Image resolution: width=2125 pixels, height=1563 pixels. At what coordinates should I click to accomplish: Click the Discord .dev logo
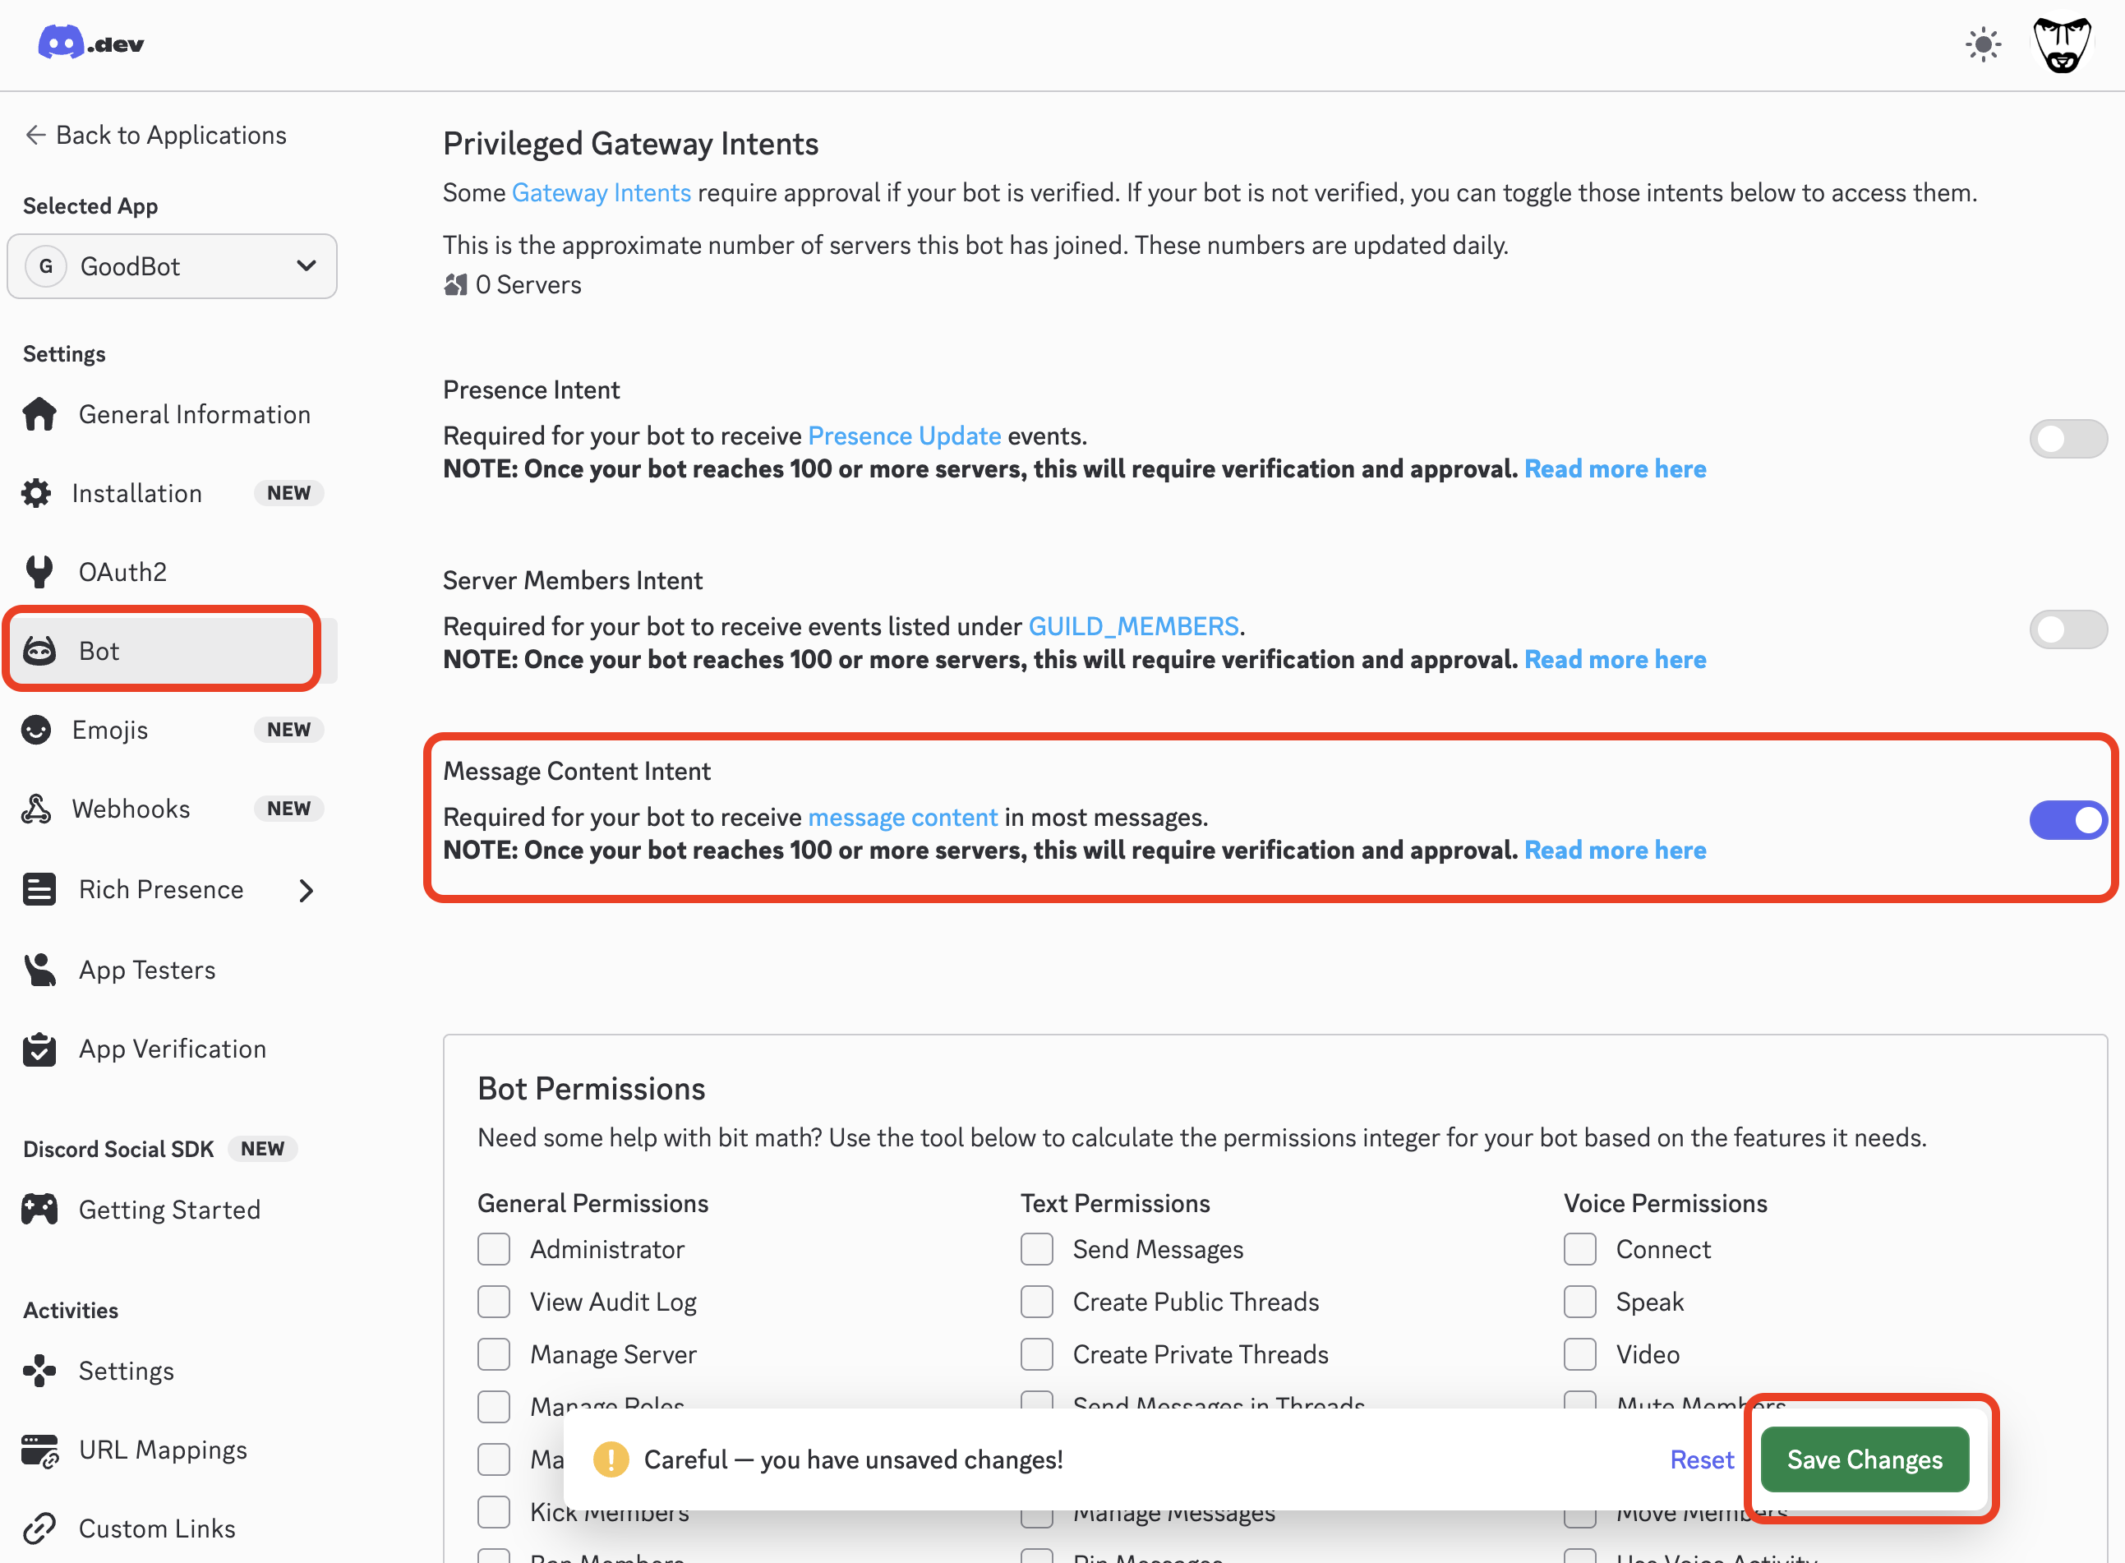pyautogui.click(x=91, y=43)
